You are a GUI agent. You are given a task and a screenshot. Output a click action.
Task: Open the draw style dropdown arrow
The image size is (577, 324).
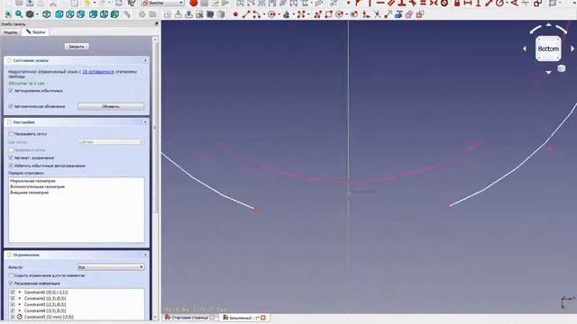[37, 14]
